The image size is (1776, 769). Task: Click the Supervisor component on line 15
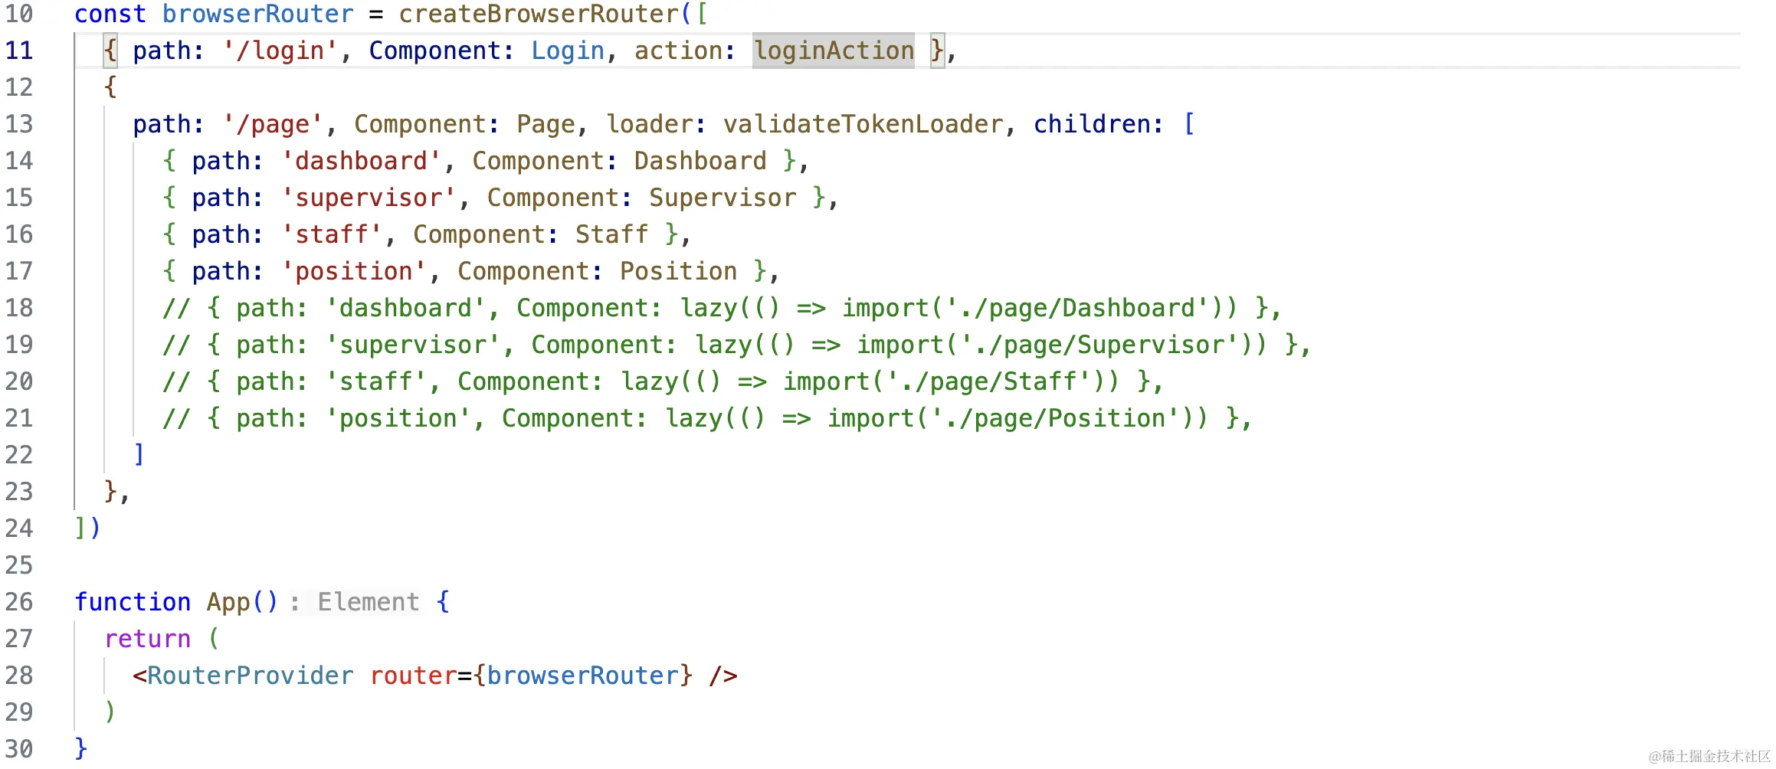point(723,198)
